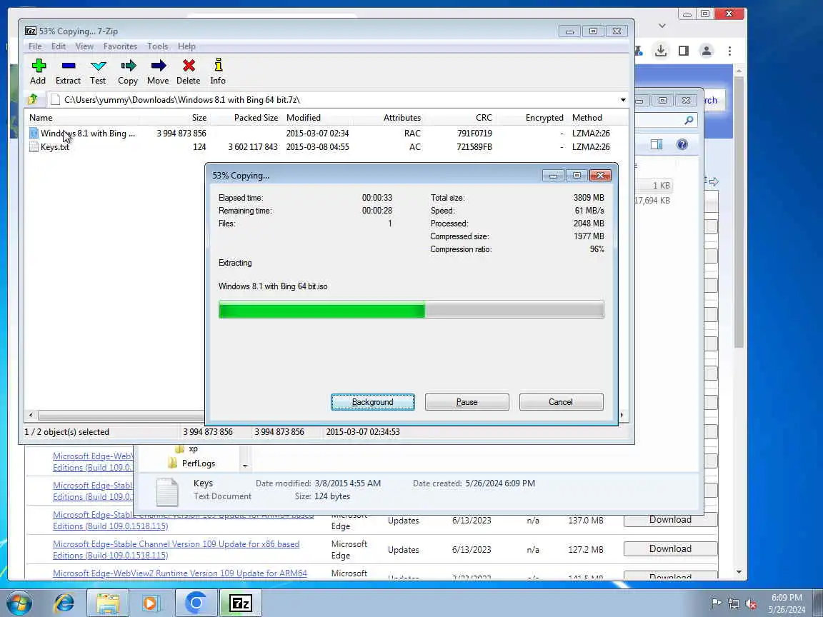Click the Explorer tree scroll down arrow
This screenshot has width=823, height=617.
click(245, 466)
